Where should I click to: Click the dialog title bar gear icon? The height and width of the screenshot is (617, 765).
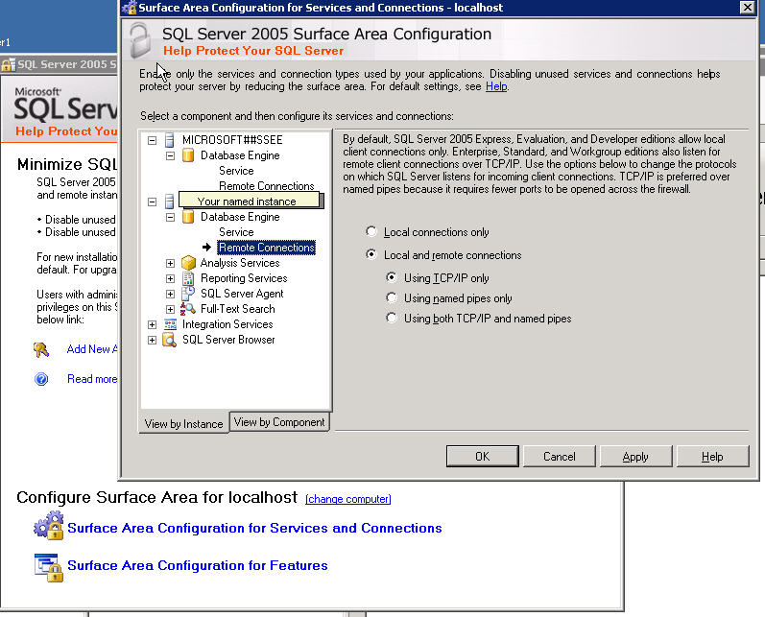[x=130, y=8]
